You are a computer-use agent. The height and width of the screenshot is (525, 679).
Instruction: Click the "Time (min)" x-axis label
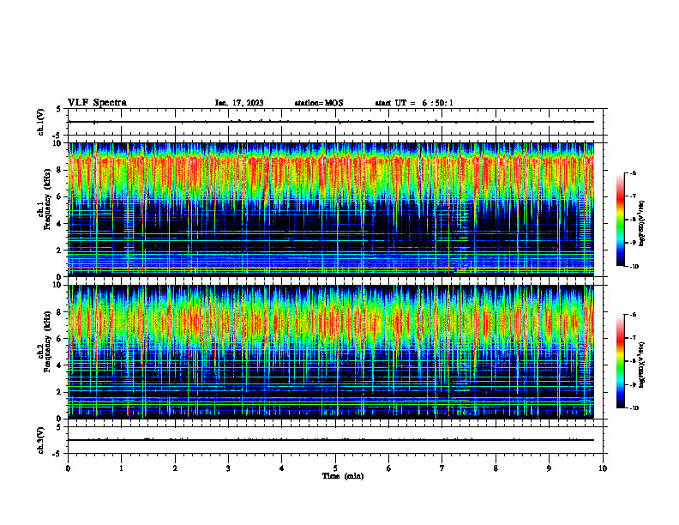tap(343, 476)
